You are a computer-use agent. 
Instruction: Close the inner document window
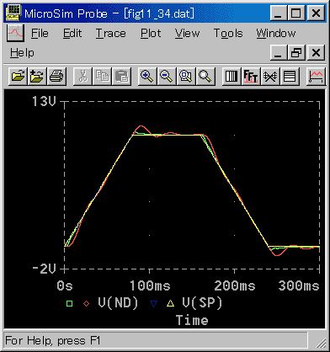point(317,52)
